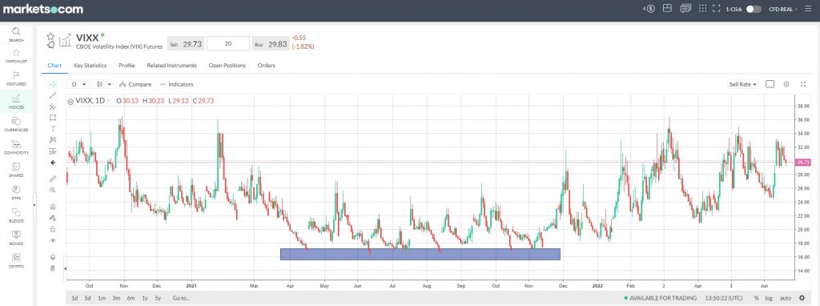Toggle lock all drawings padlock icon
The width and height of the screenshot is (820, 306).
click(x=52, y=229)
